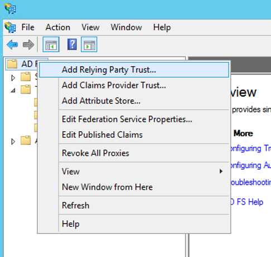The image size is (271, 257).
Task: Open the Help question mark toolbar icon
Action: [x=72, y=45]
